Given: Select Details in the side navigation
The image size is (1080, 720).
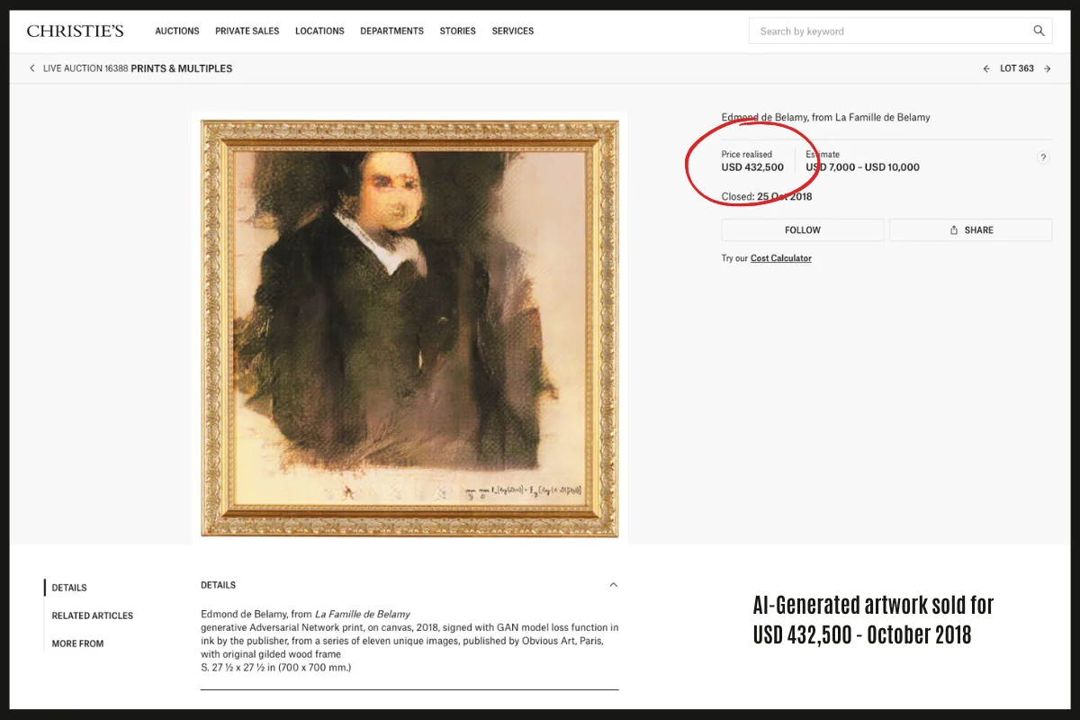Looking at the screenshot, I should [x=69, y=588].
